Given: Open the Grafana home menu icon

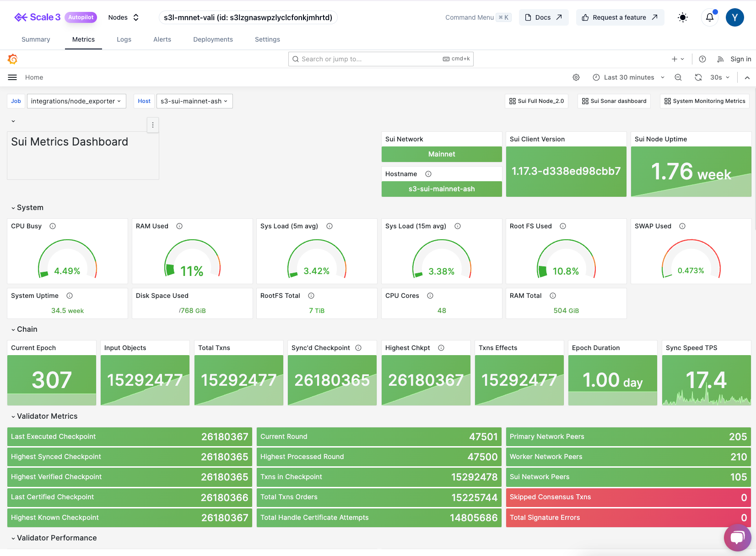Looking at the screenshot, I should point(12,77).
